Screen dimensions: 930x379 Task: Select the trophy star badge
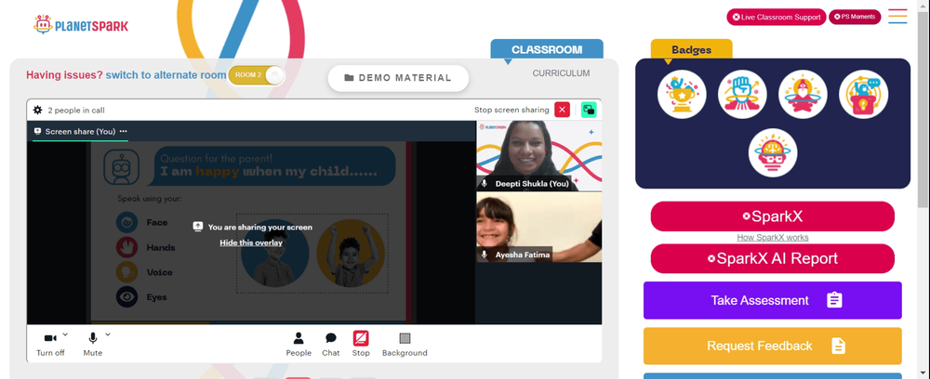pyautogui.click(x=682, y=94)
